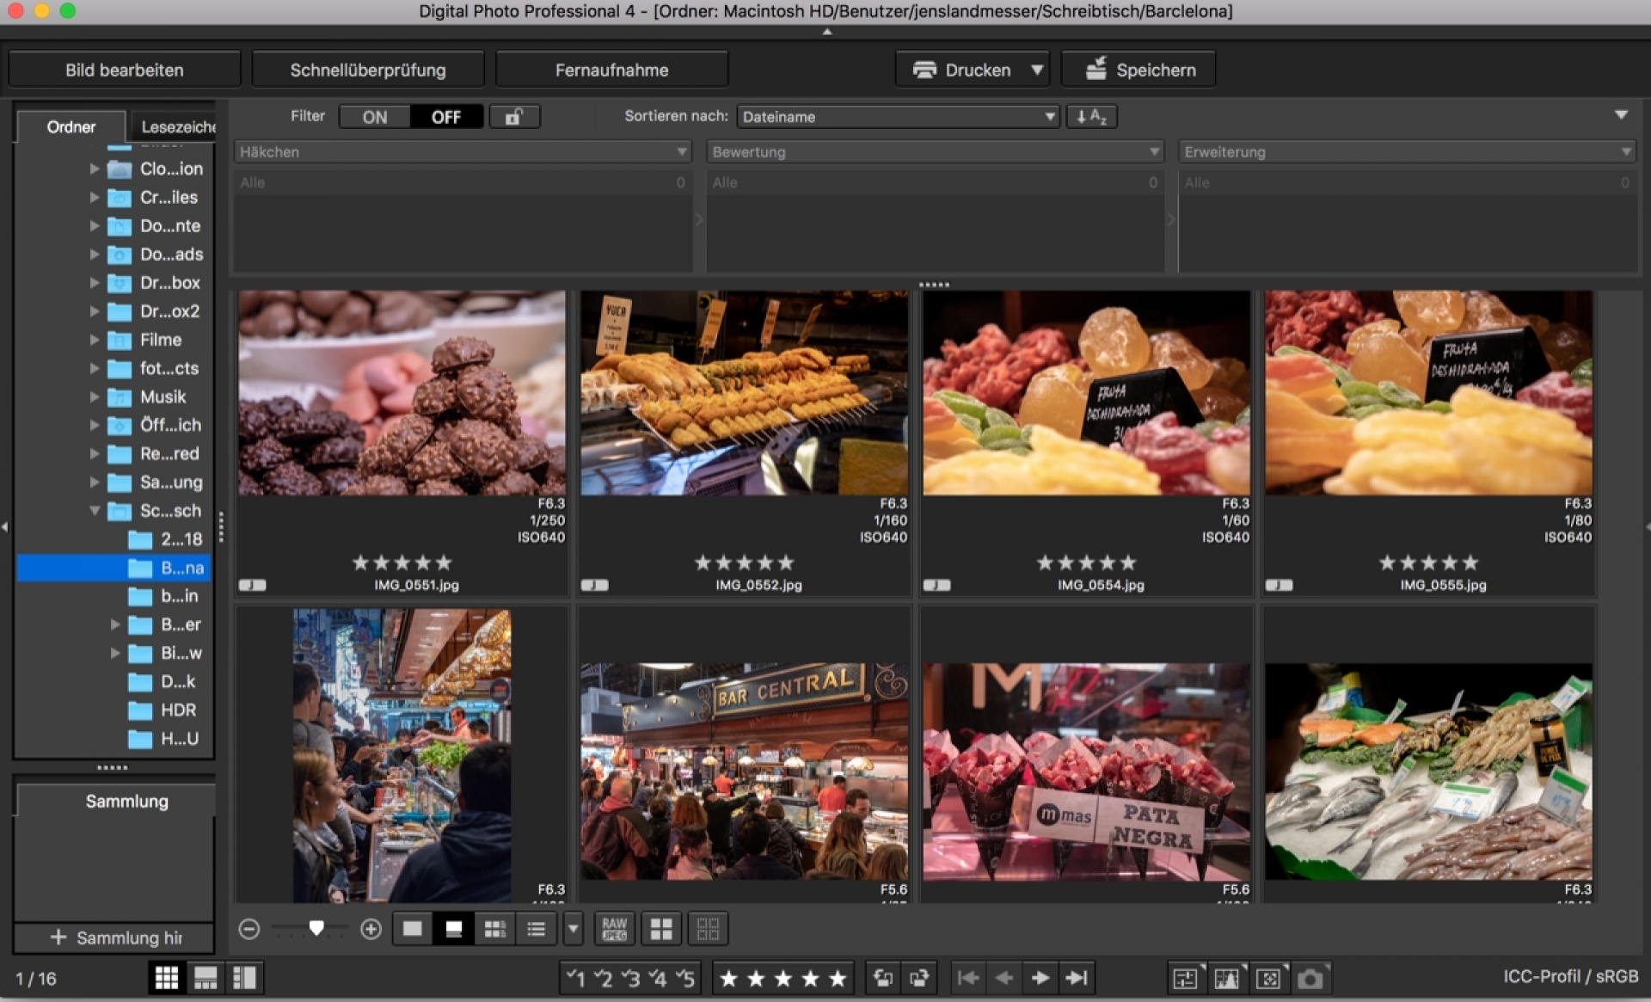
Task: Expand the B...er subfolder
Action: [x=115, y=624]
